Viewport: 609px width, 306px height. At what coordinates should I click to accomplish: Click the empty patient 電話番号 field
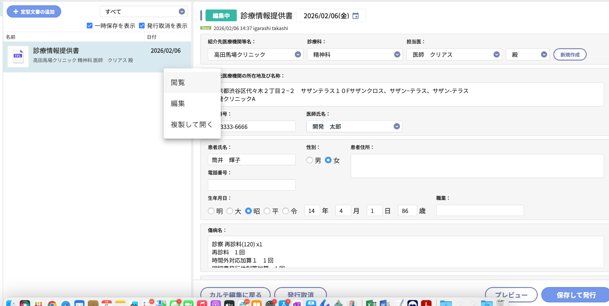point(252,185)
